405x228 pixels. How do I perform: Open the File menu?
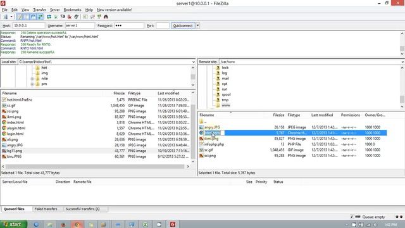(x=4, y=10)
